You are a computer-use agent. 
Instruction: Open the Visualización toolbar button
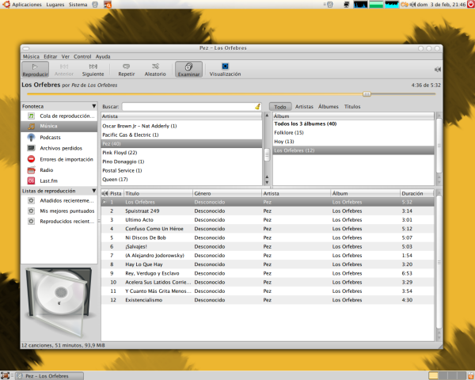[225, 69]
